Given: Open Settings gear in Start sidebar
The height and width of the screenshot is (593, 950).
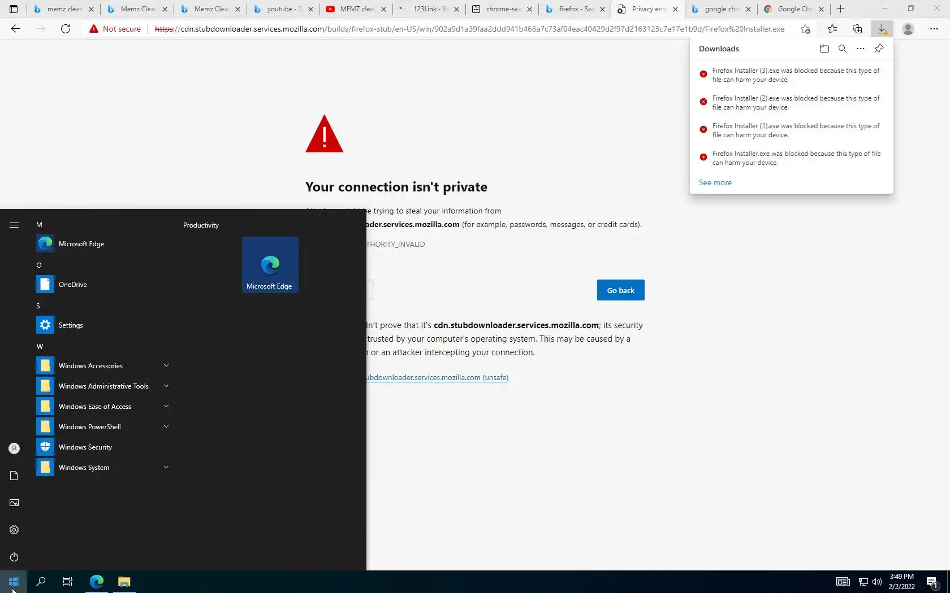Looking at the screenshot, I should (x=14, y=530).
